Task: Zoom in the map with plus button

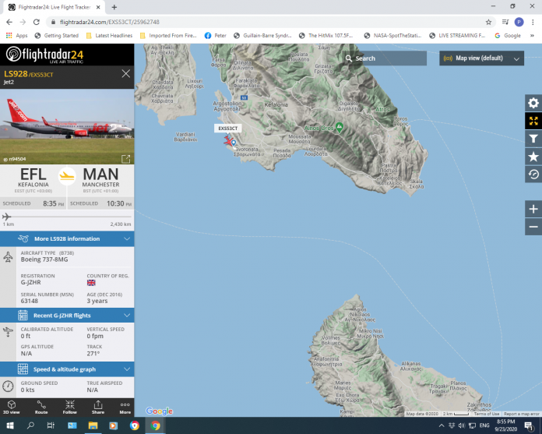Action: 533,209
